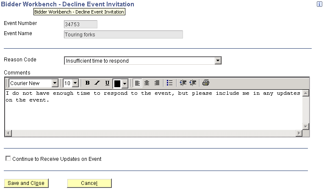Toggle underline formatting in comments toolbar
Image resolution: width=324 pixels, height=190 pixels.
107,83
